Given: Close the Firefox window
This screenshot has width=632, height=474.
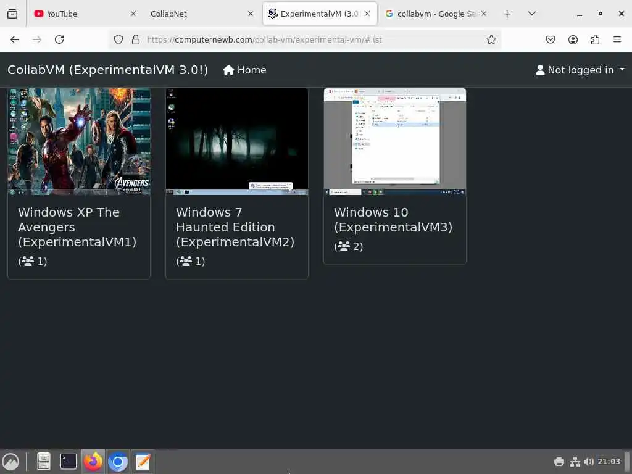Looking at the screenshot, I should [621, 14].
